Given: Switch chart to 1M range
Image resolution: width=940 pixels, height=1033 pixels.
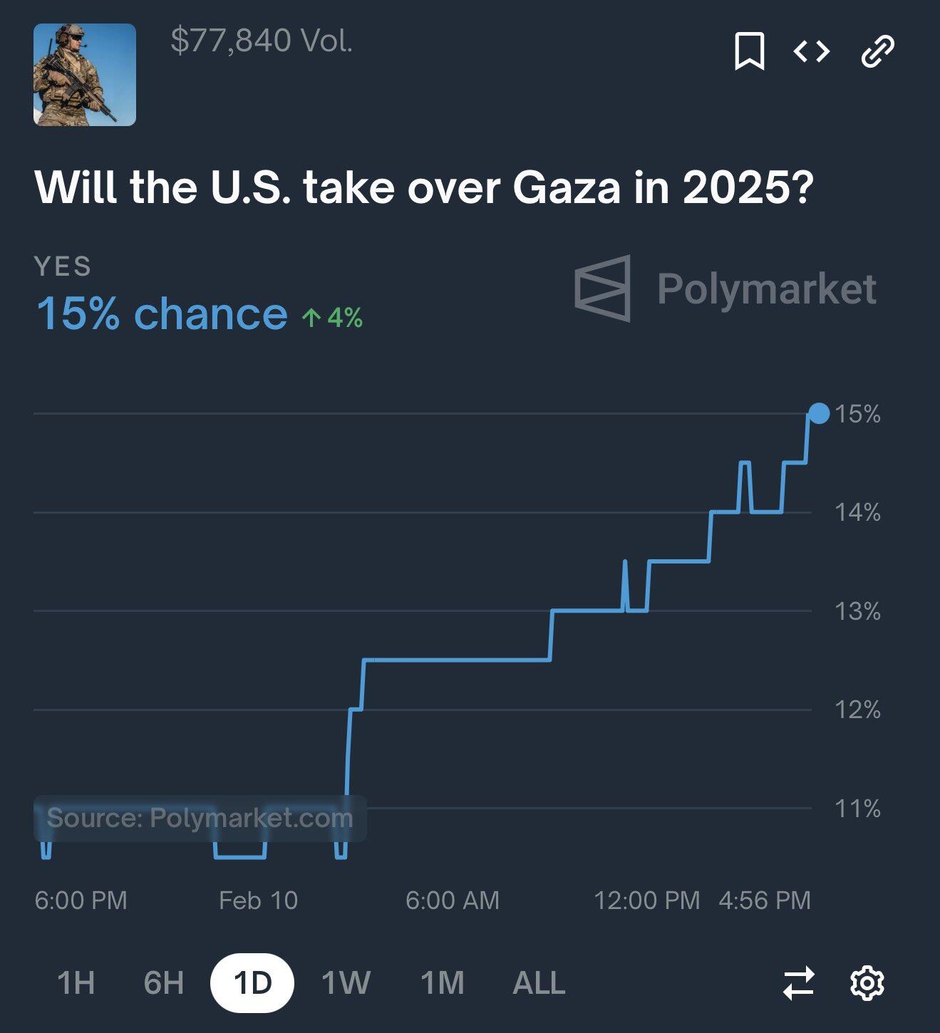Looking at the screenshot, I should point(442,983).
